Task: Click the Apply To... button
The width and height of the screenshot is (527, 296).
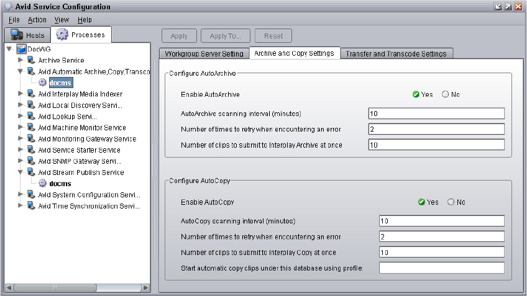Action: point(225,36)
